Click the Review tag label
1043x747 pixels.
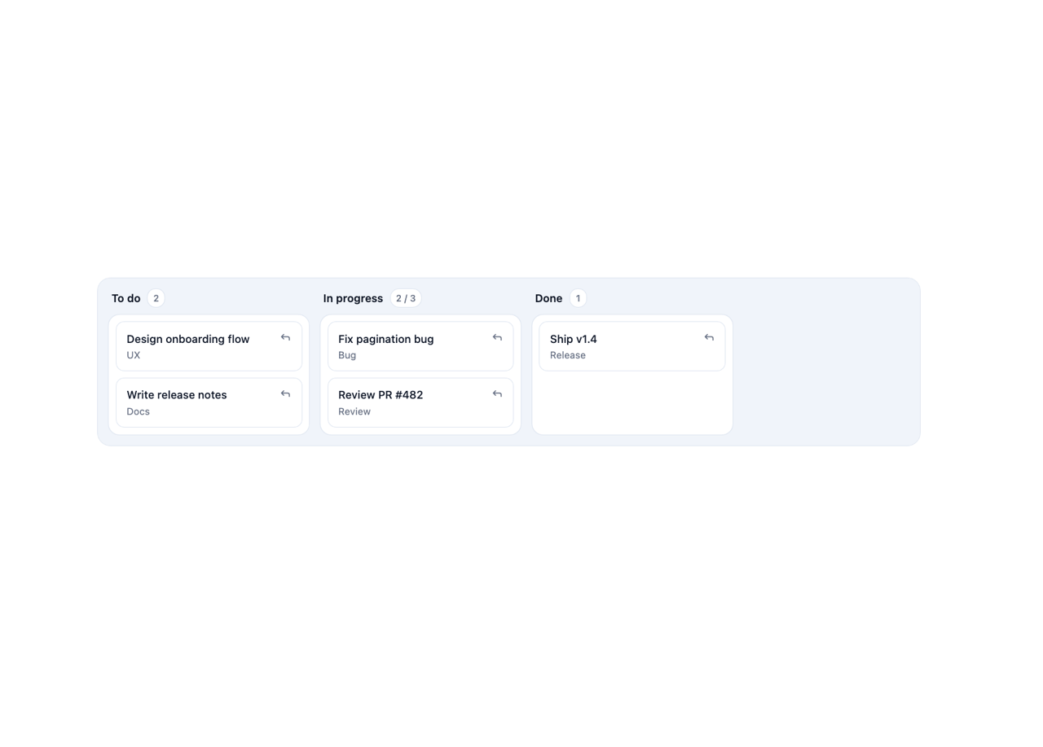354,411
